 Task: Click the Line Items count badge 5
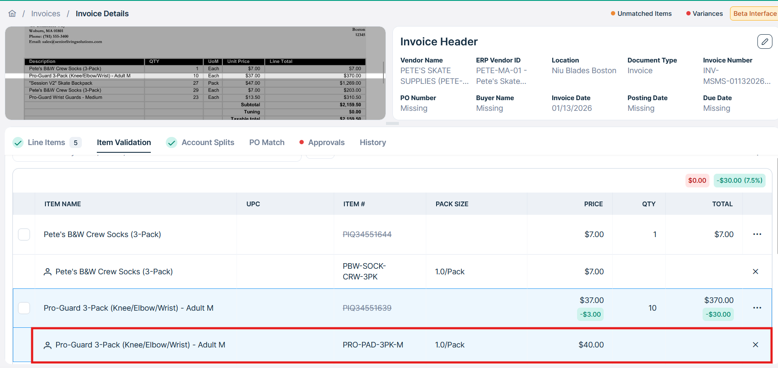tap(75, 142)
